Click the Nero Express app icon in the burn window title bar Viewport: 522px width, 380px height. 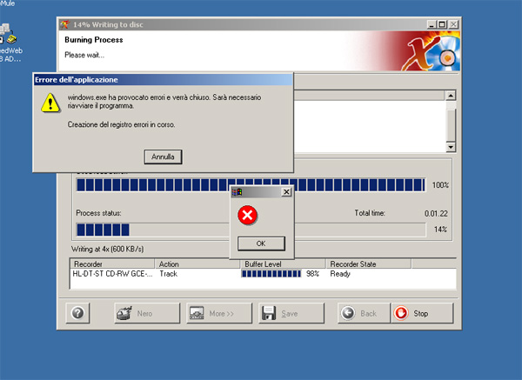point(65,24)
